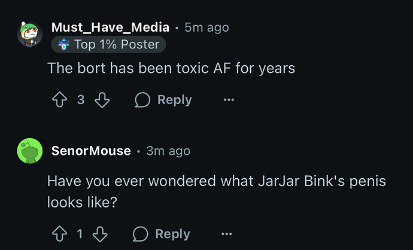
Task: Select the comment text about the bort
Action: tap(171, 68)
